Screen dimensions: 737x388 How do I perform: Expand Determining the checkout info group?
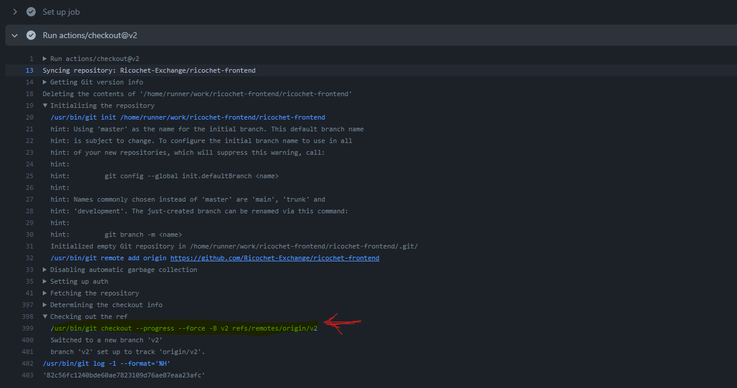point(45,305)
